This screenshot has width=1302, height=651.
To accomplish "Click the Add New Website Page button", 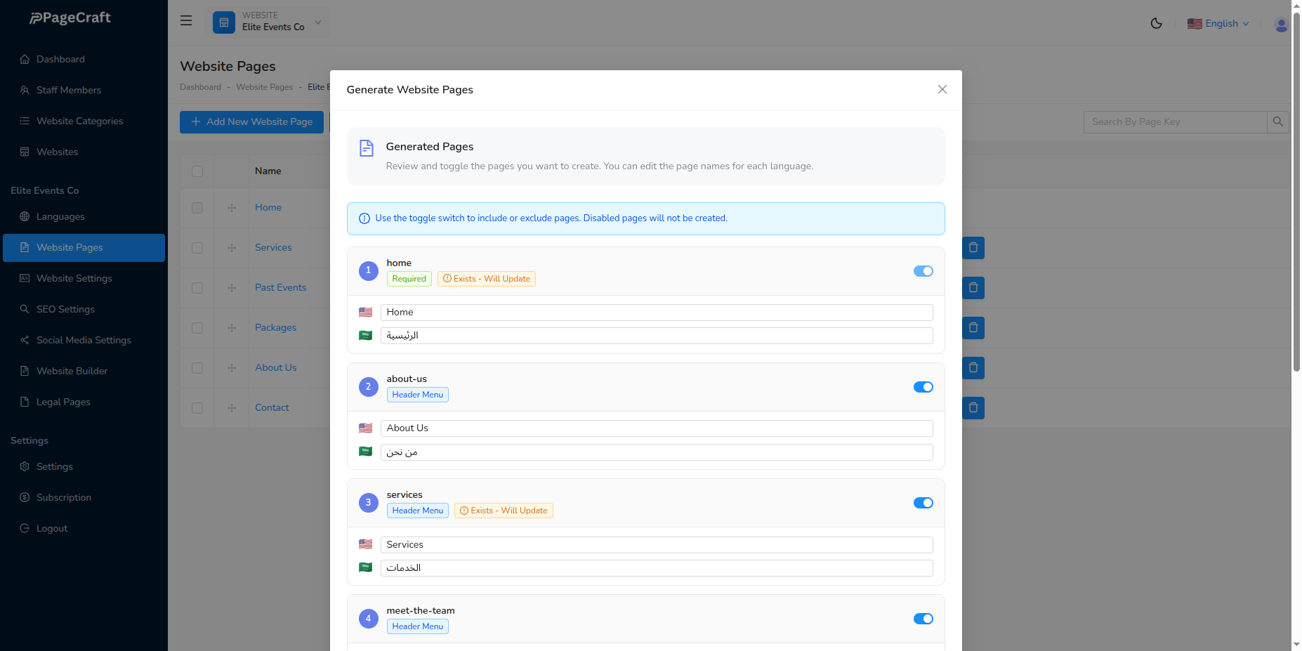I will (251, 121).
